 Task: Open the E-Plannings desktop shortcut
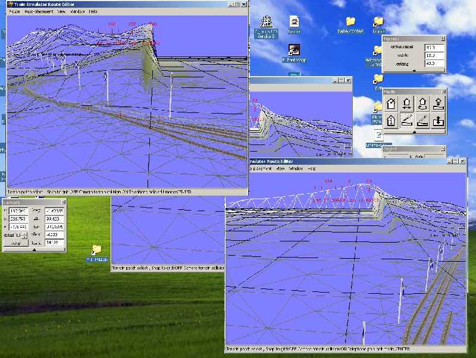(293, 51)
